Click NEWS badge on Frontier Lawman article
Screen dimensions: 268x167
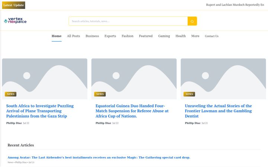(x=189, y=94)
